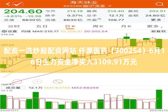The width and height of the screenshot is (168, 112).
Task: Expand chart to fullscreen with arrows icon
Action: point(58,82)
